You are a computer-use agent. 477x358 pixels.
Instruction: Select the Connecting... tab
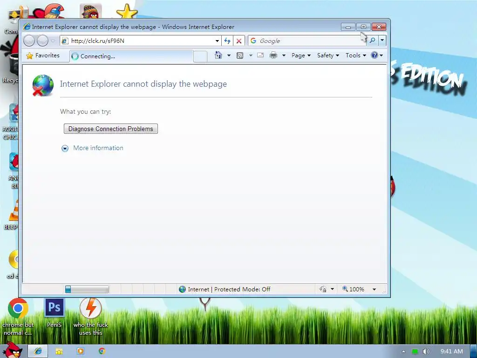pos(131,56)
